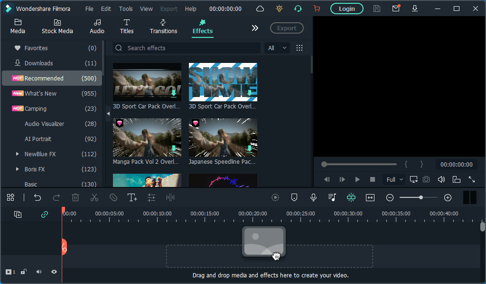Open the preview display settings monitor icon
Screen dimensions: 486x284
[x=413, y=179]
